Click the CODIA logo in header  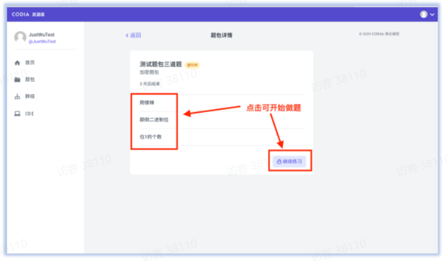[x=21, y=14]
